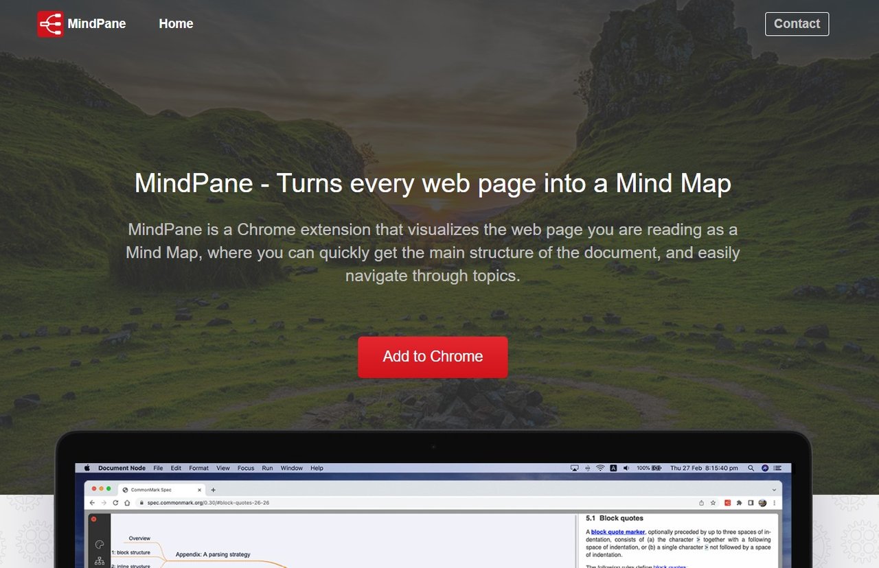The width and height of the screenshot is (879, 568).
Task: Open the 'block quote marker' link
Action: coord(618,532)
